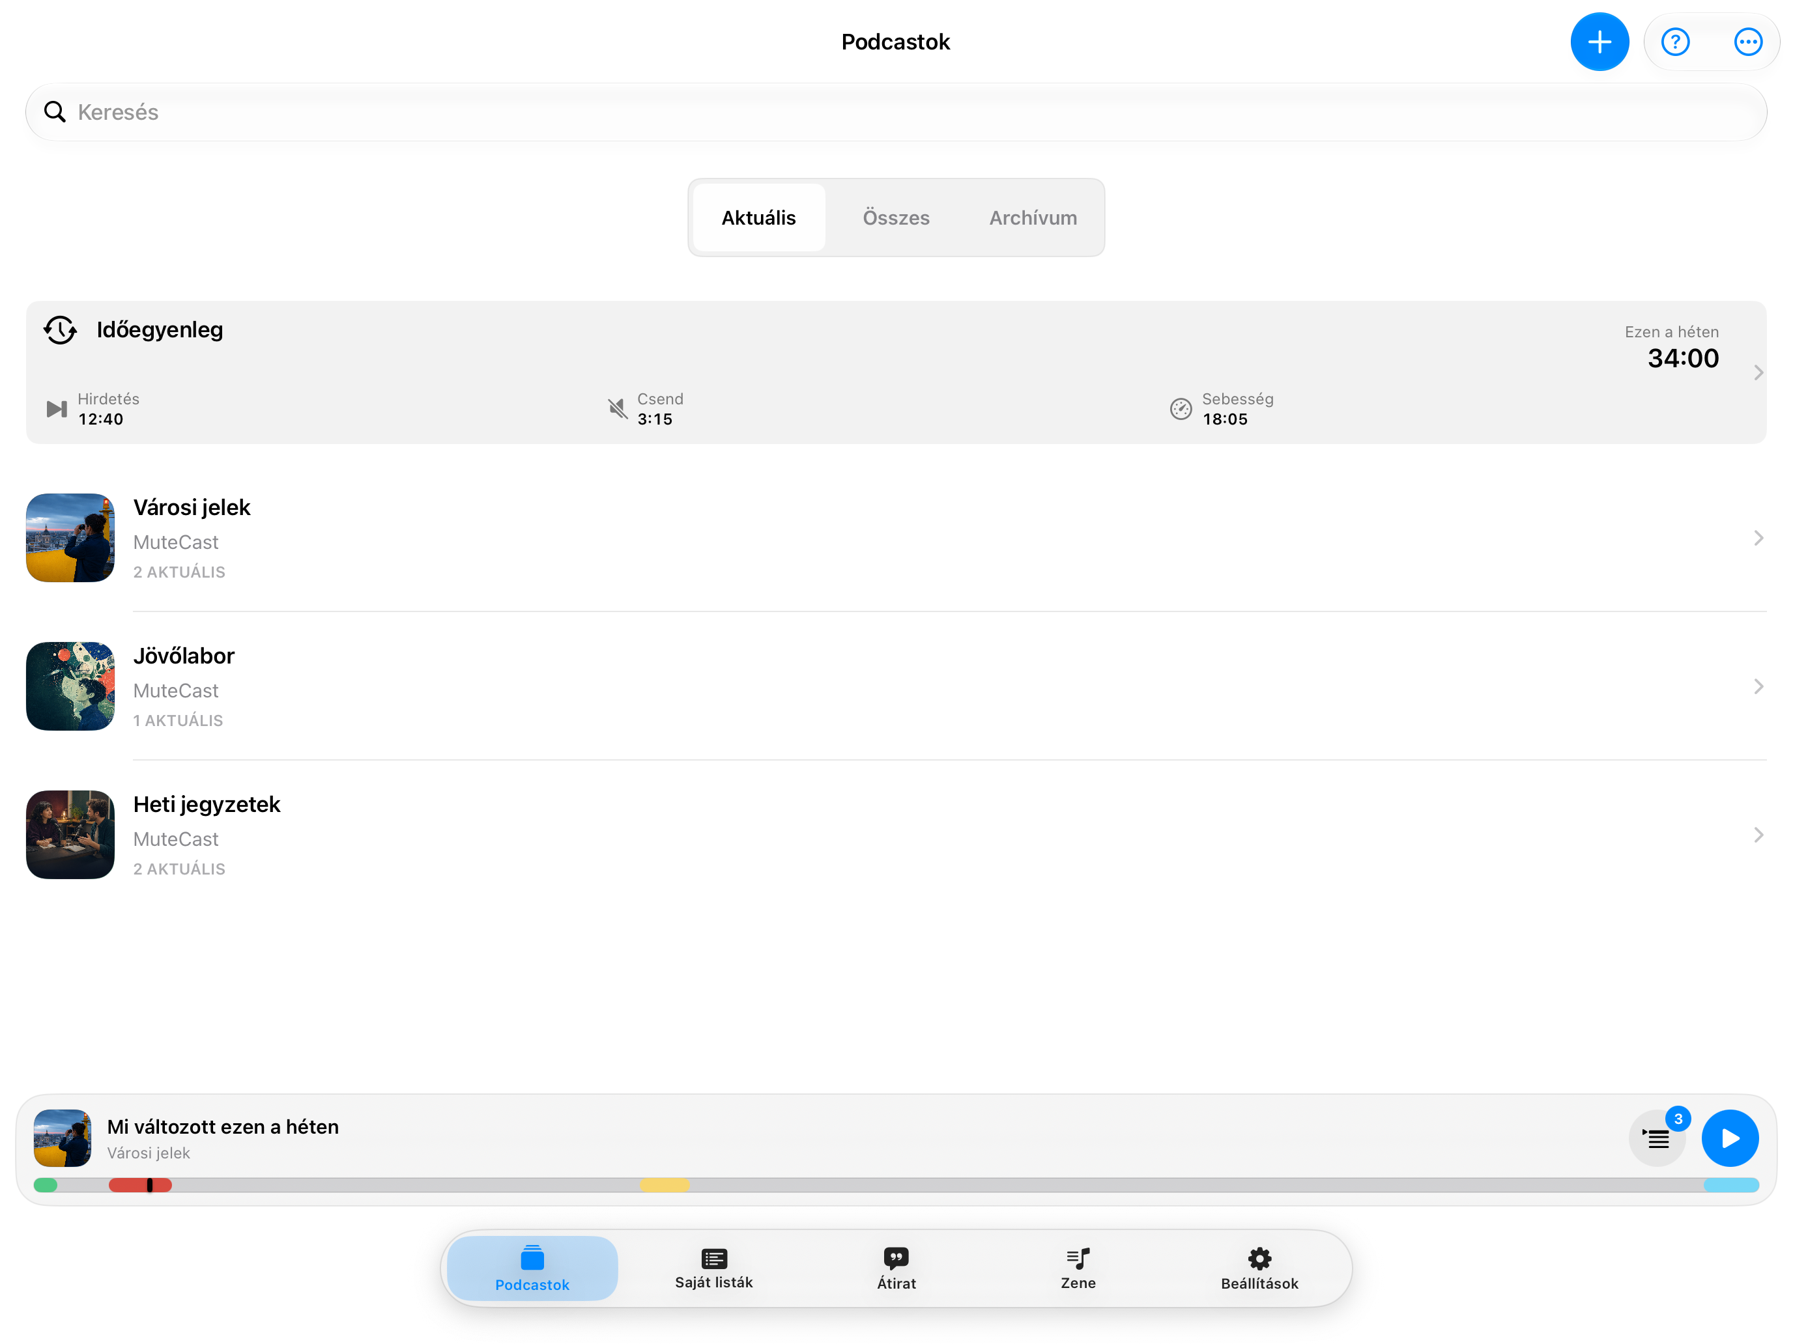Click 'Városi jelek' in mini player
Viewport: 1793px width, 1344px height.
tap(149, 1153)
